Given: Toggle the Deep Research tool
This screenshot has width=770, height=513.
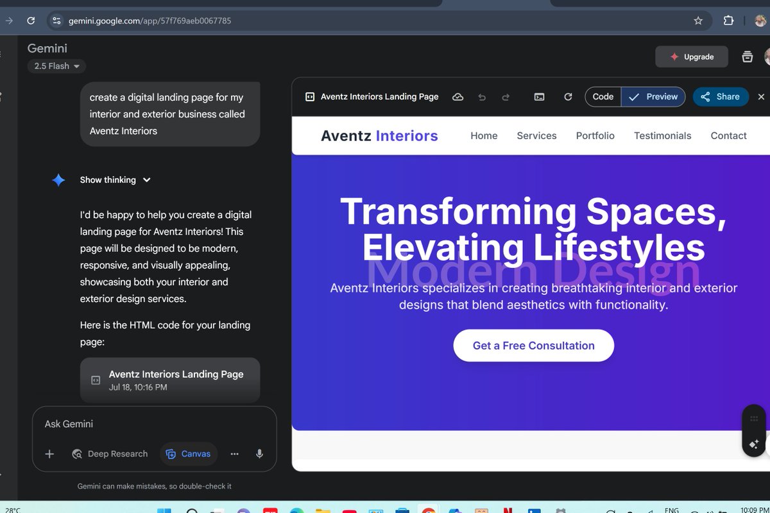Looking at the screenshot, I should pos(110,454).
